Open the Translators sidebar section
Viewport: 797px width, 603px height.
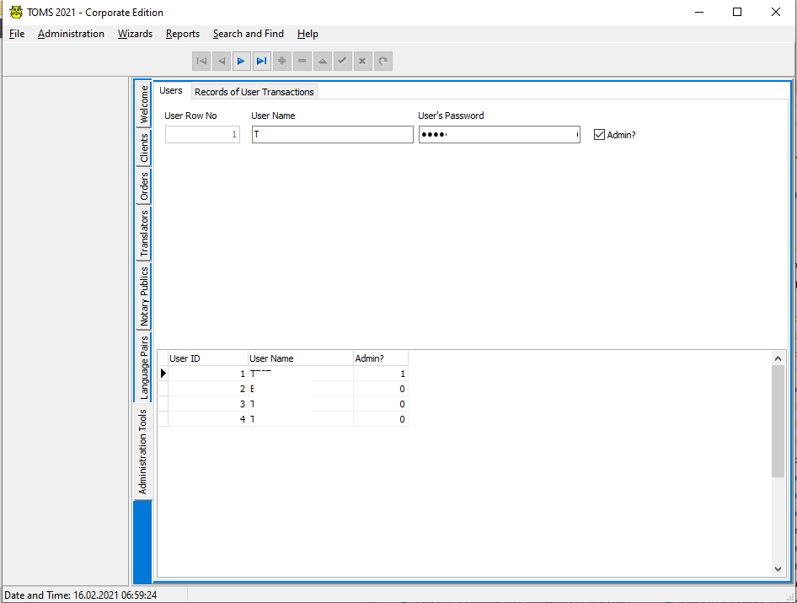pyautogui.click(x=144, y=229)
